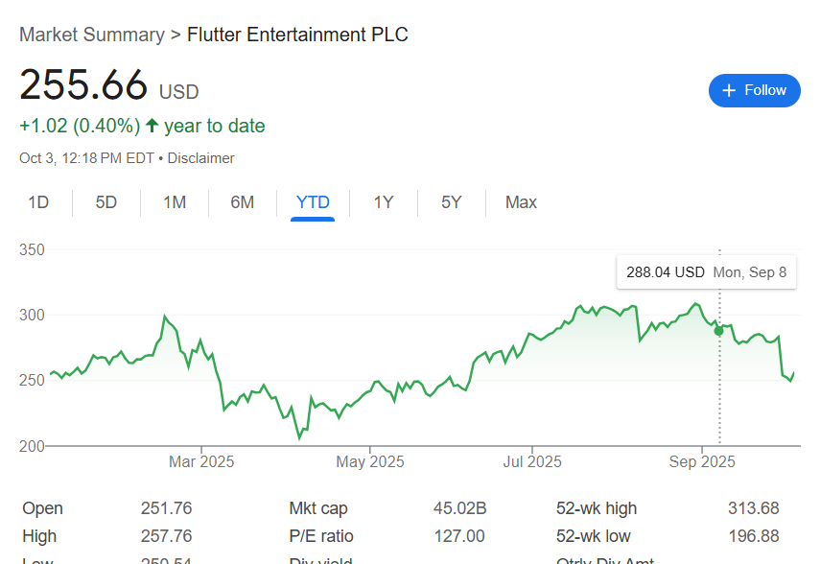Click the Follow button
Screen dimensions: 820x564
tap(754, 90)
